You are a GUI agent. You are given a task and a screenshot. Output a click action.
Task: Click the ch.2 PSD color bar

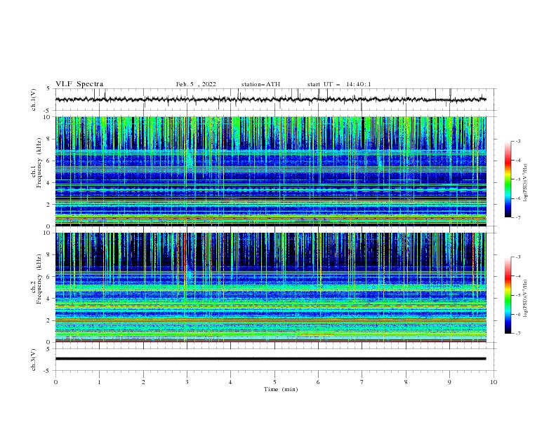tap(508, 295)
